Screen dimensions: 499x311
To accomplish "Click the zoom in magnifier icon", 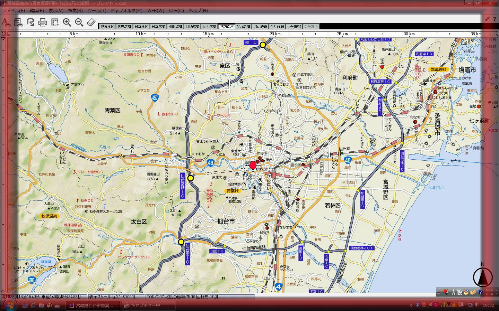I will [x=67, y=22].
